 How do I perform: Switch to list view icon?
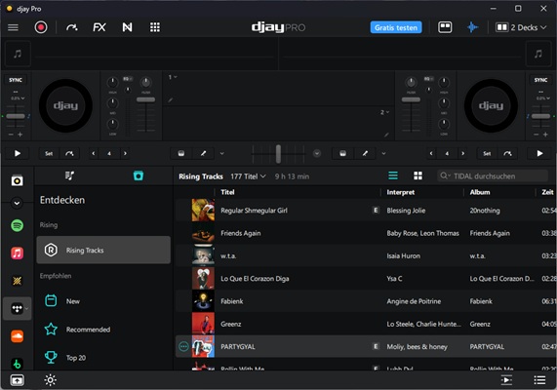pos(393,175)
